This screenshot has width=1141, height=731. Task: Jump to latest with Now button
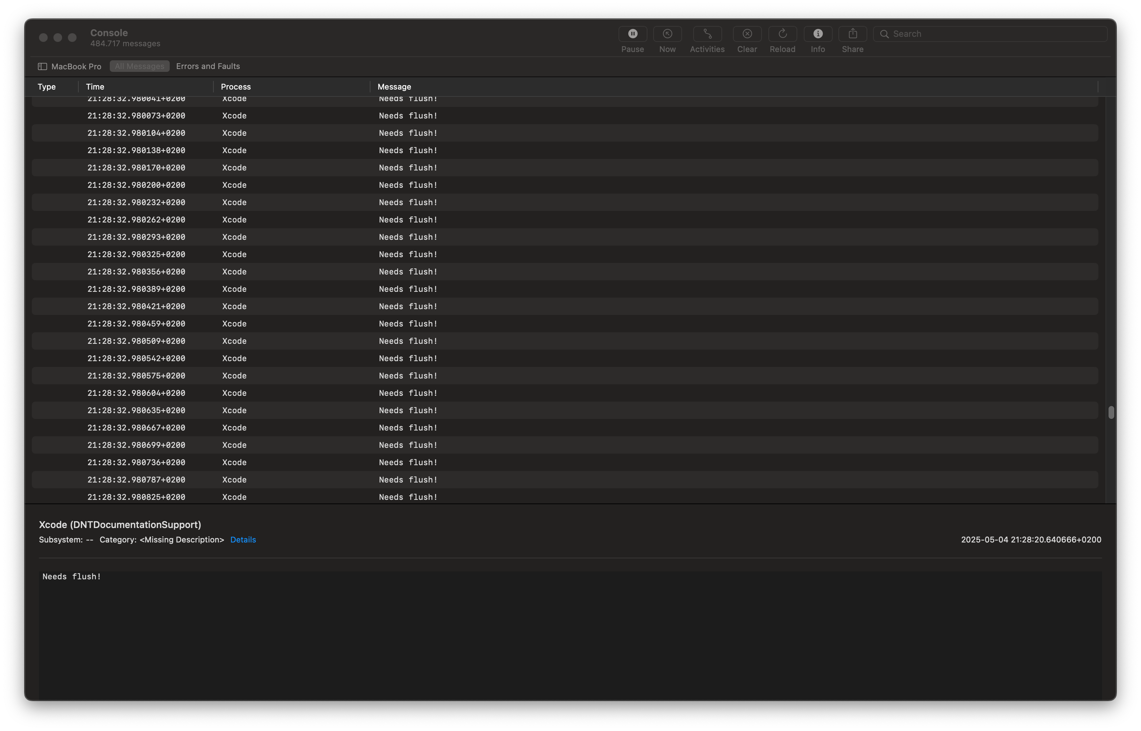pos(667,34)
